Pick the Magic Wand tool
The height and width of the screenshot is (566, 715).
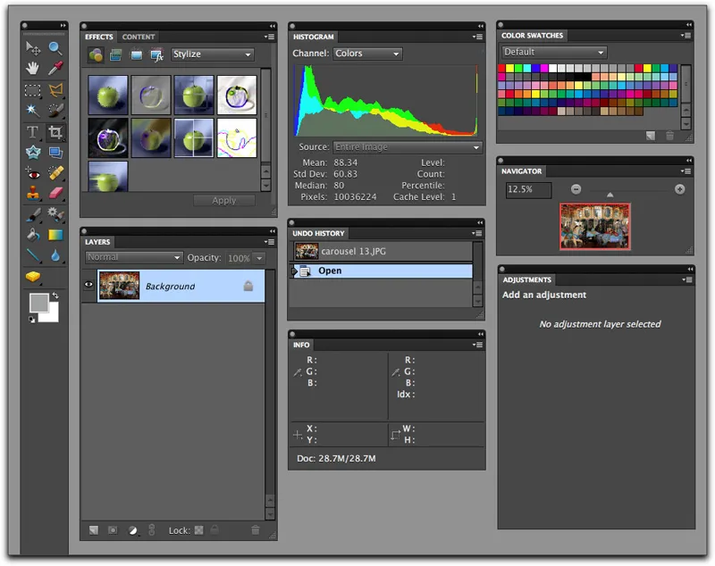tap(33, 109)
